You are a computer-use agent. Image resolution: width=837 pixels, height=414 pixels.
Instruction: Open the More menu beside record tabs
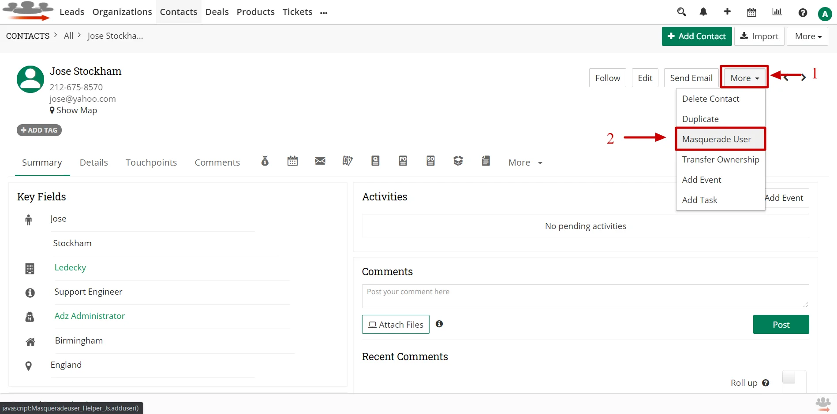point(525,163)
